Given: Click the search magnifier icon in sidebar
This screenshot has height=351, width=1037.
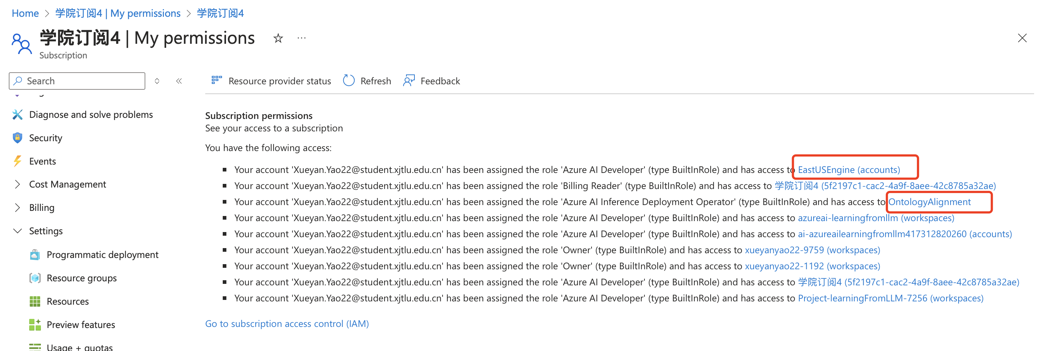Looking at the screenshot, I should [x=18, y=81].
